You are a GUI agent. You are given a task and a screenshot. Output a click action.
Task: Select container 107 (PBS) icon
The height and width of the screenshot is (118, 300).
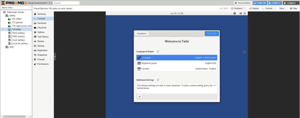point(10,19)
